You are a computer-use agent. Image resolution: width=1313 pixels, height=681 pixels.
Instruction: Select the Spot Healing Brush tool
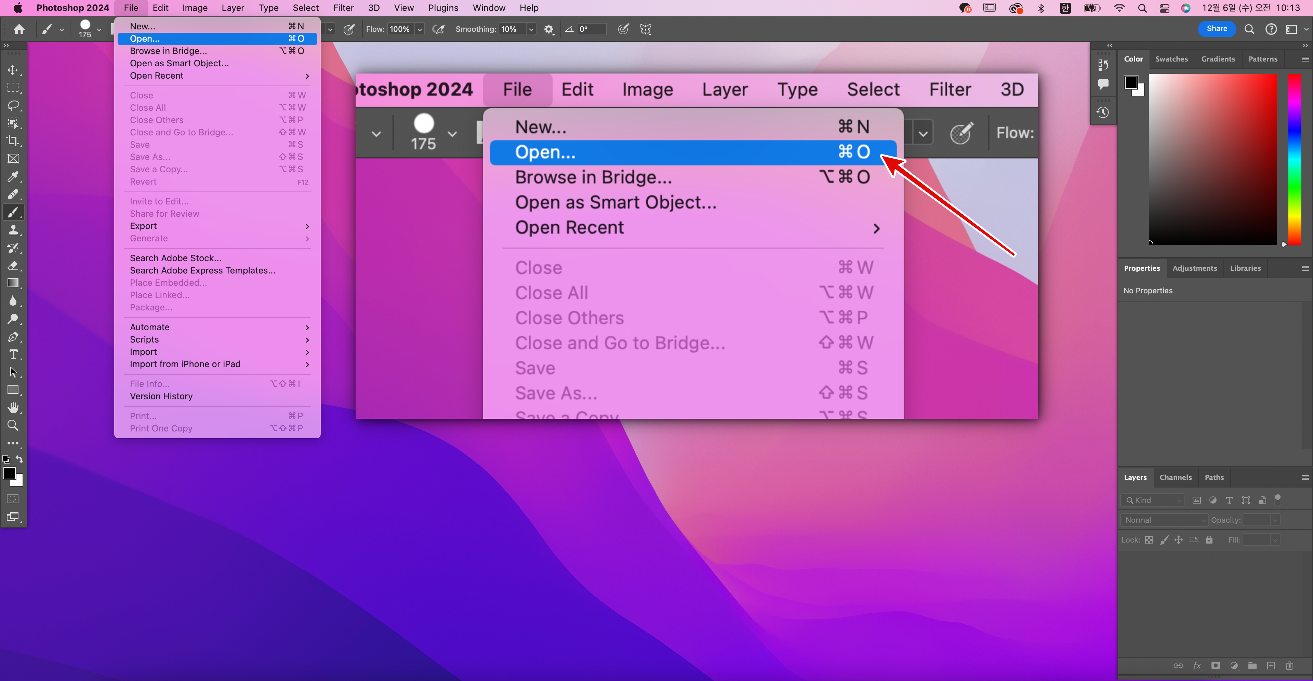(13, 194)
